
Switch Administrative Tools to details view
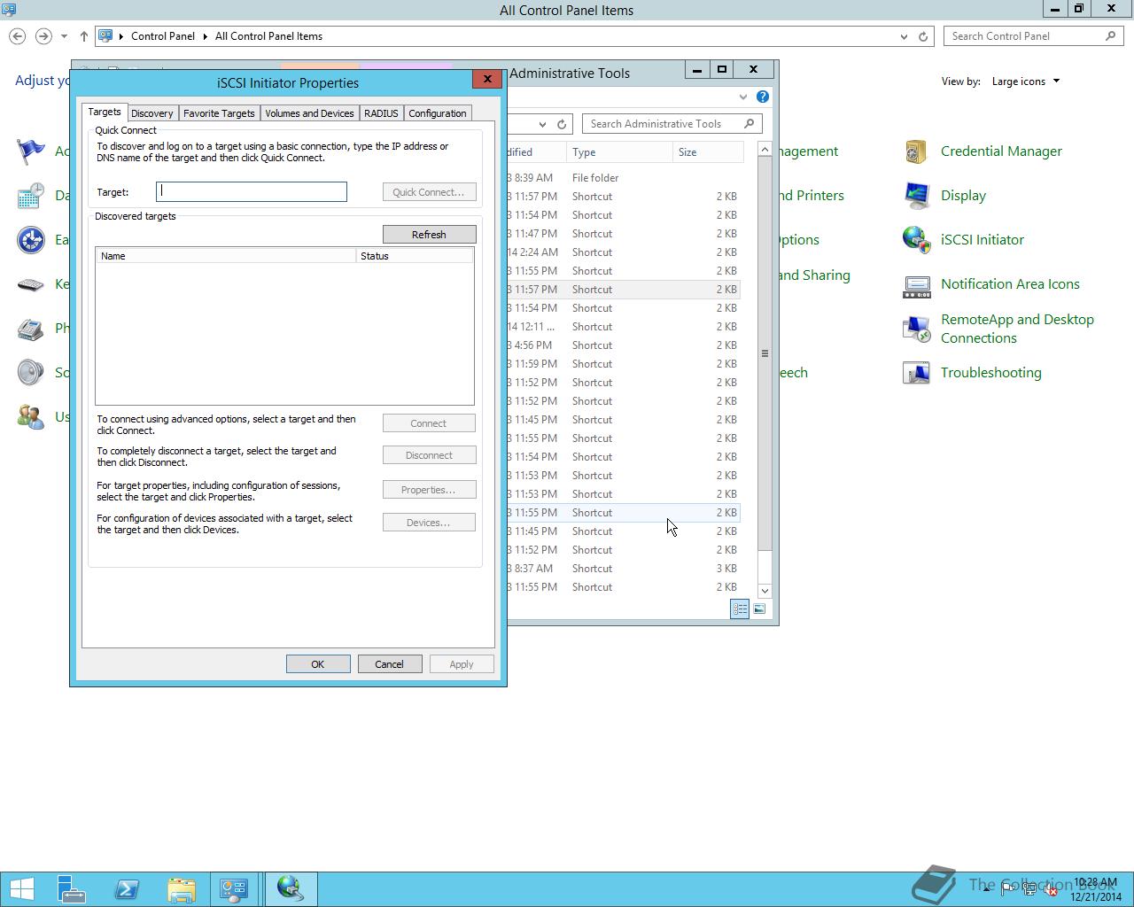tap(740, 609)
